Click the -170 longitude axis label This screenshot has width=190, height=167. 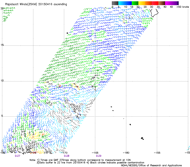(64, 153)
